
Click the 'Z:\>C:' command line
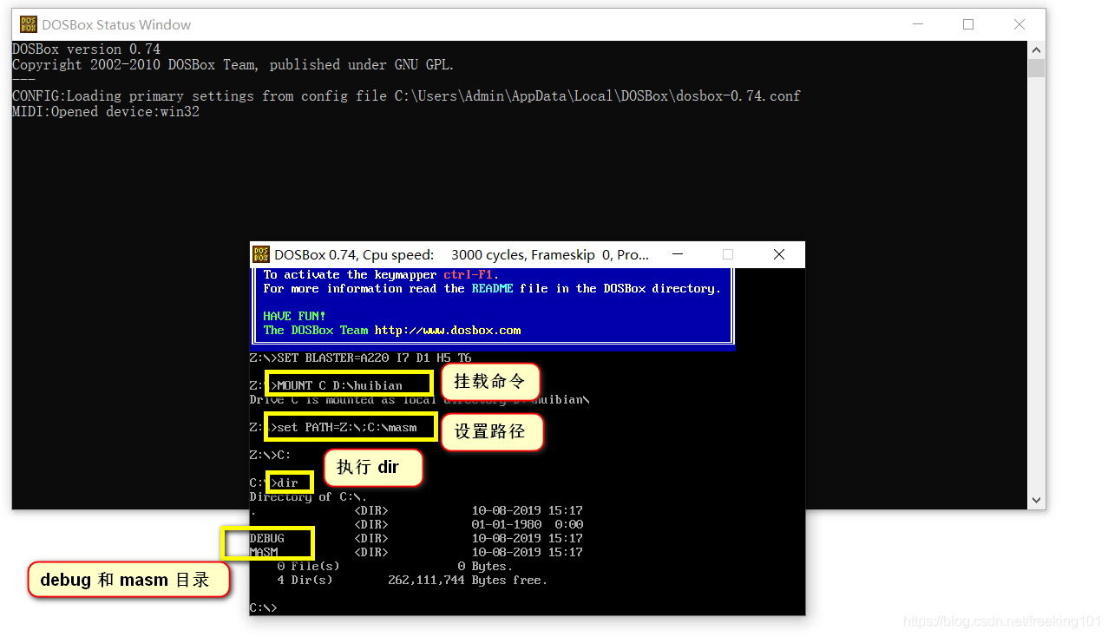(x=271, y=455)
